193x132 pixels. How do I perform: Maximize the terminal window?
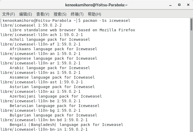pyautogui.click(x=179, y=5)
